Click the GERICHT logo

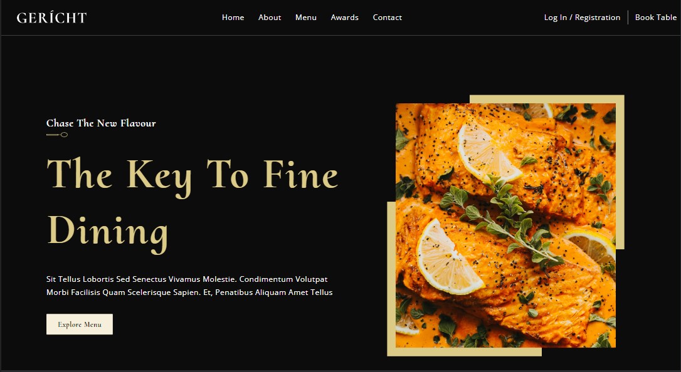tap(51, 18)
